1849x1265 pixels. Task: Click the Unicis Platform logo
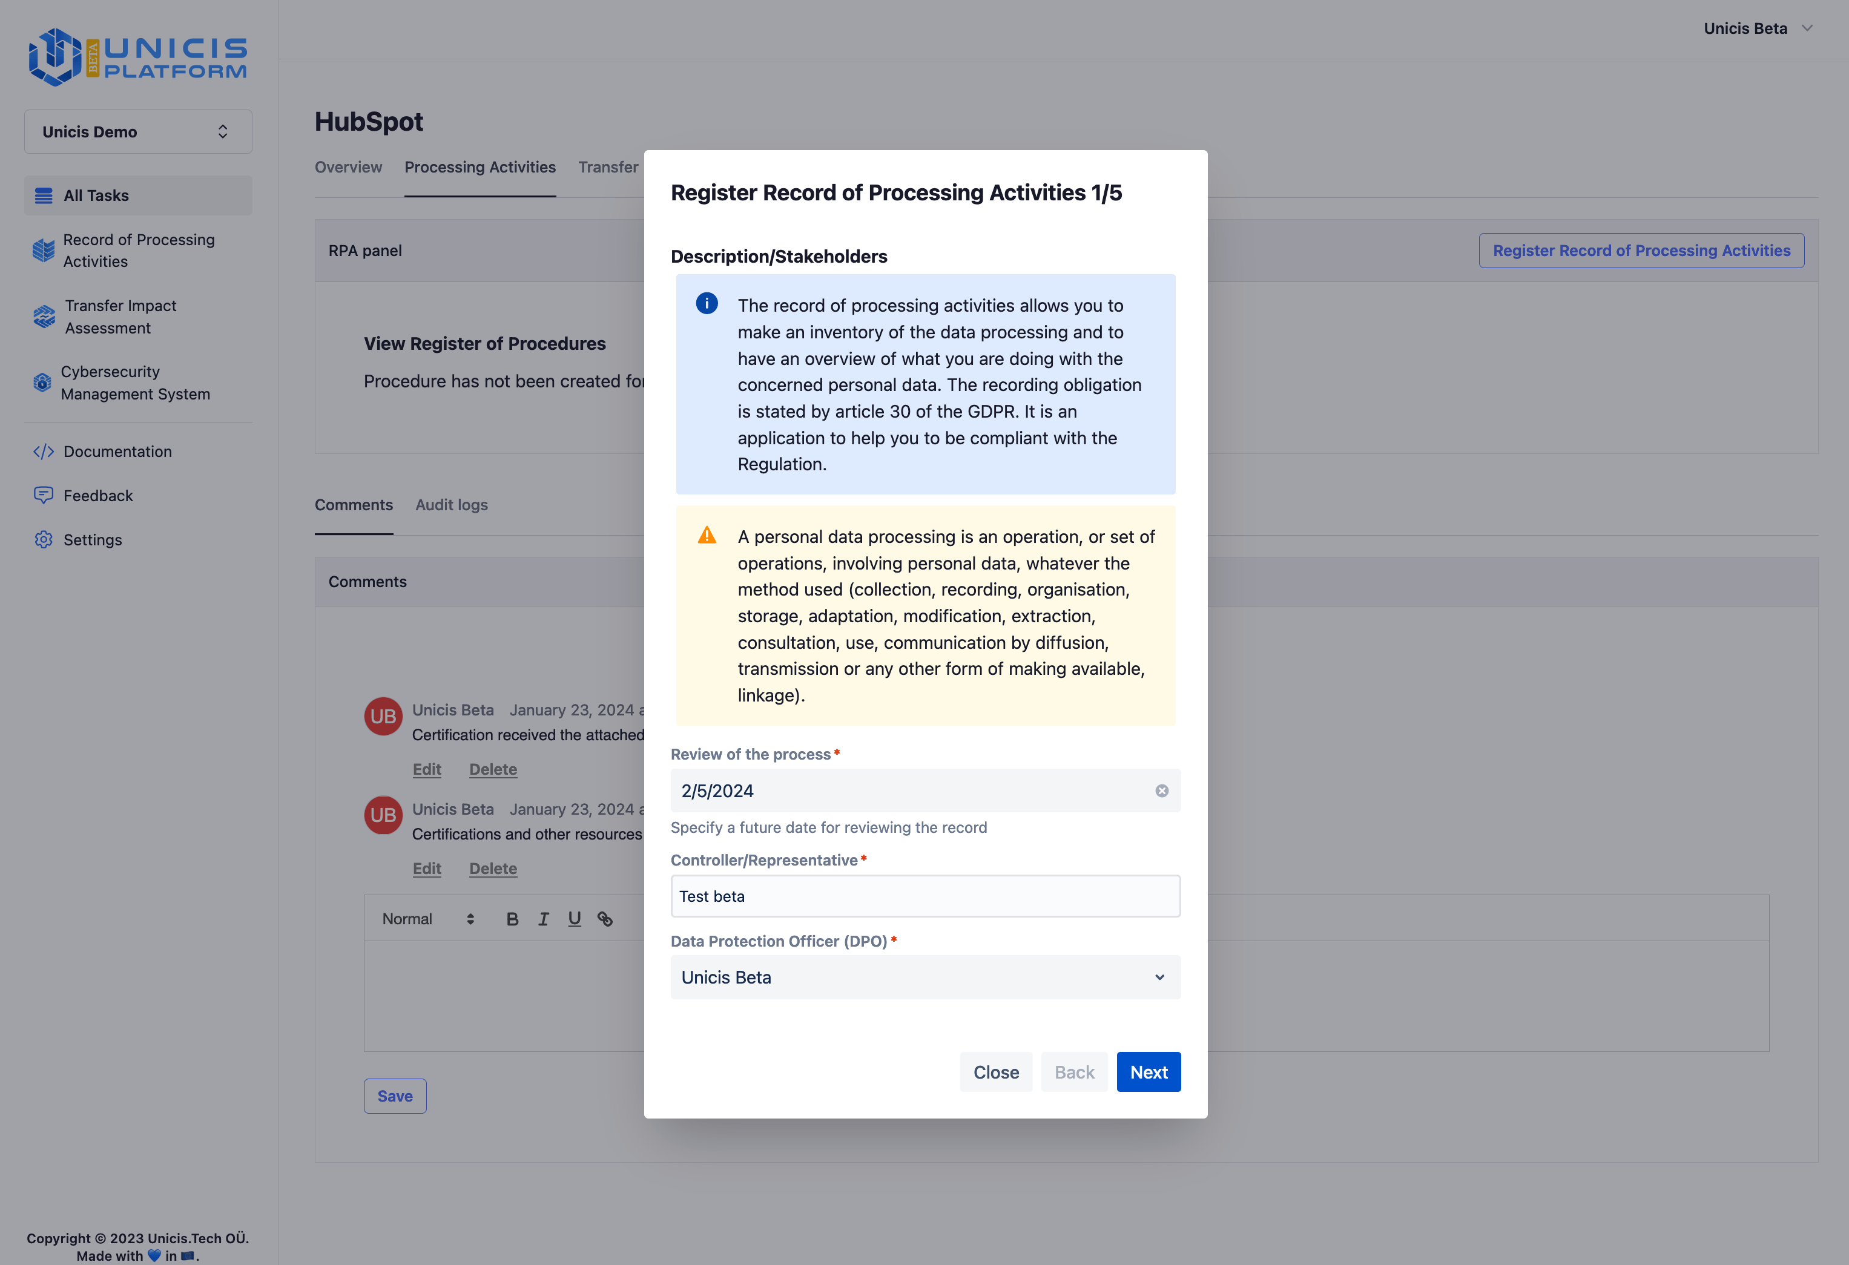coord(137,57)
